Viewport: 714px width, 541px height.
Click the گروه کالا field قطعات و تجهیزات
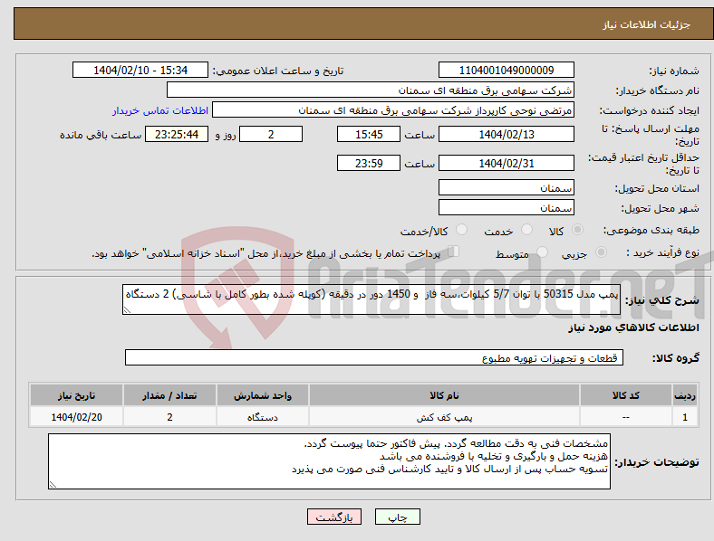pos(374,357)
